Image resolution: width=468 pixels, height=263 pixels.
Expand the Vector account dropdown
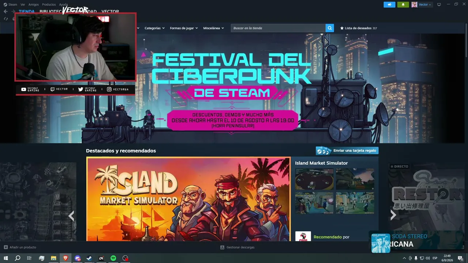(x=425, y=4)
